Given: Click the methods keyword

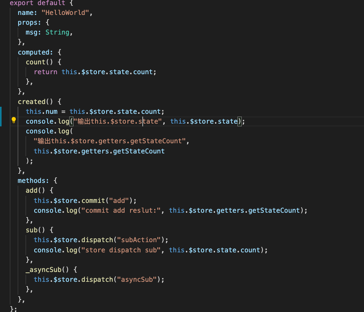Looking at the screenshot, I should point(31,181).
